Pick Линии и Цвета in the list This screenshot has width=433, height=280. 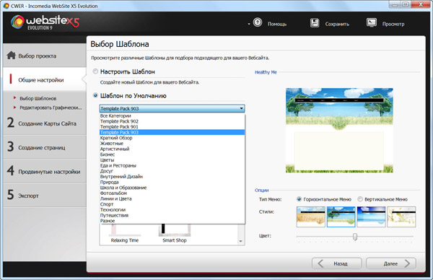(172, 198)
